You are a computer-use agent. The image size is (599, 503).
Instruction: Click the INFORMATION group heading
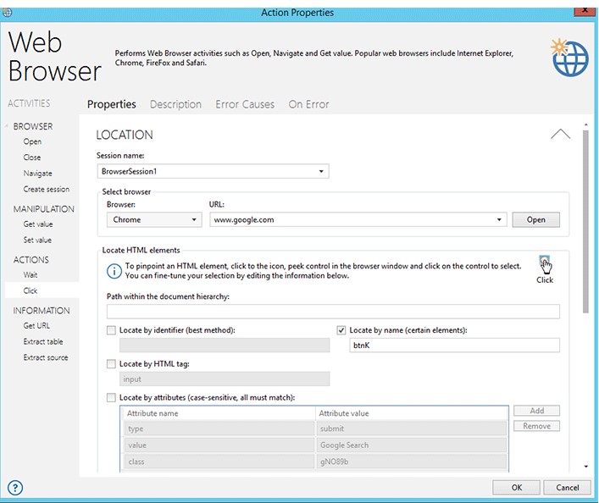click(42, 311)
